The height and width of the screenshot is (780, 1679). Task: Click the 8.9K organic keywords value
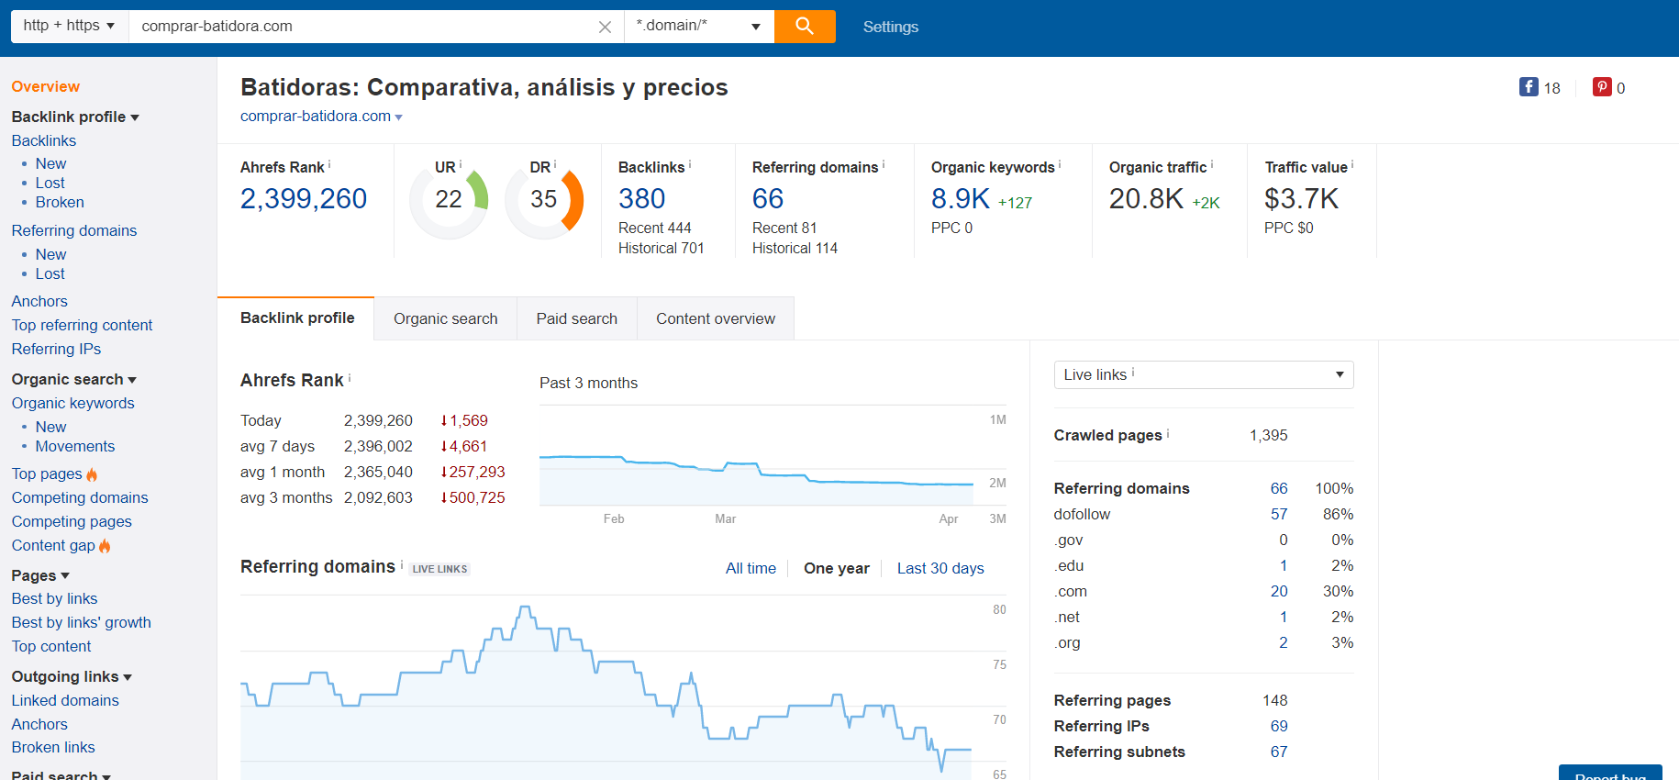pos(961,199)
